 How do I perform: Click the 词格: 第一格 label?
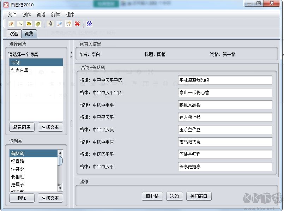(x=223, y=54)
